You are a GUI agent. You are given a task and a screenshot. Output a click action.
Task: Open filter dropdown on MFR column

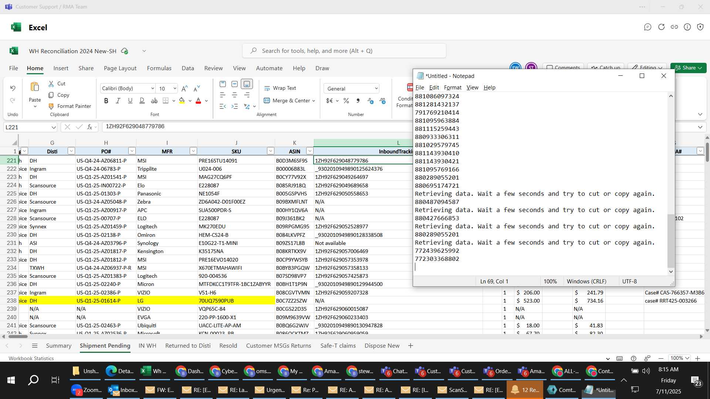[x=193, y=151]
